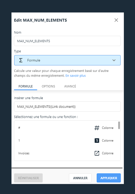Select the Invoices column entry

tap(66, 153)
